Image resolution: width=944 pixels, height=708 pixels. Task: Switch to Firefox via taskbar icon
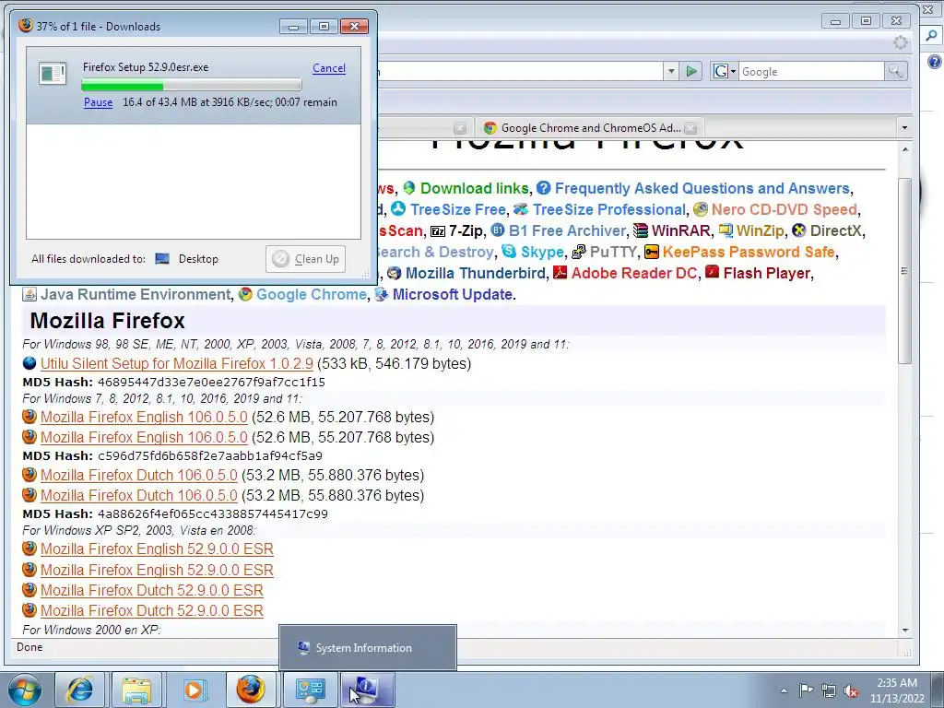[x=251, y=690]
